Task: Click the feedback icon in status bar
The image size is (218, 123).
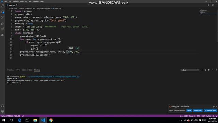Action: point(214,116)
